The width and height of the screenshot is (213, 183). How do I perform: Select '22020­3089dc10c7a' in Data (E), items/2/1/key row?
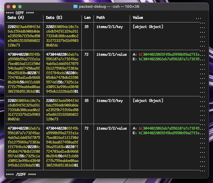tap(62, 27)
